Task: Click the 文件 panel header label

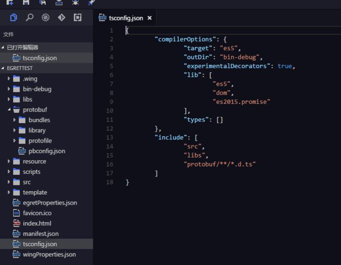Action: 8,34
